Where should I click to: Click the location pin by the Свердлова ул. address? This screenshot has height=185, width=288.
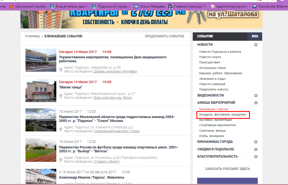click(x=61, y=69)
